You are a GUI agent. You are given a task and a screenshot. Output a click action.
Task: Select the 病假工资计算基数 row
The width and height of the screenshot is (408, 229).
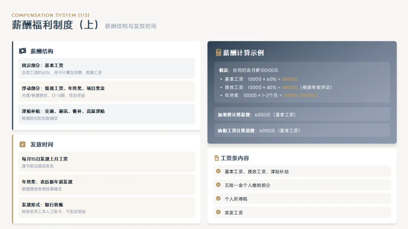[x=302, y=130]
